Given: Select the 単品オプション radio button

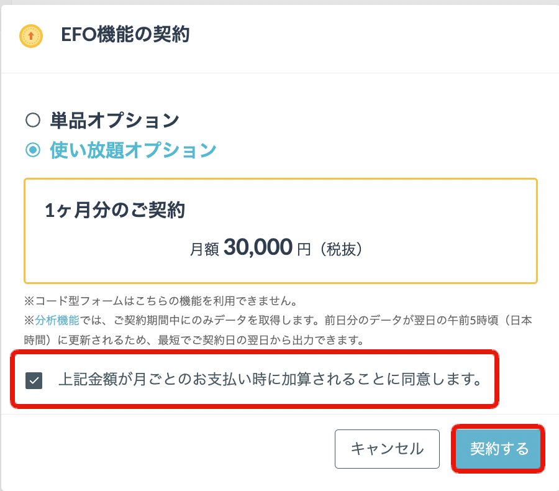Looking at the screenshot, I should click(x=33, y=119).
